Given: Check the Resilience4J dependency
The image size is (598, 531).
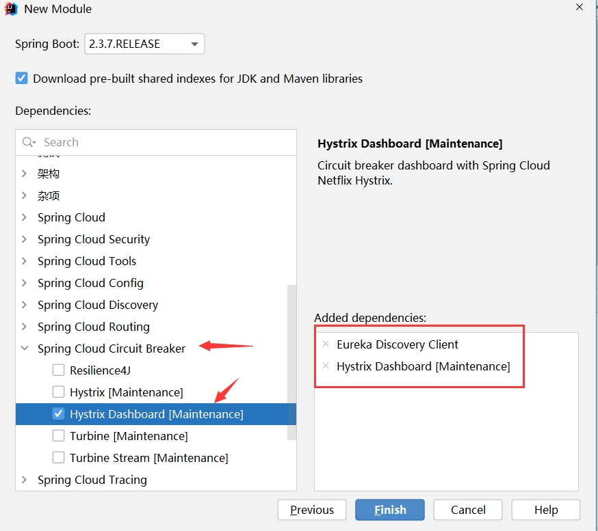Looking at the screenshot, I should point(58,370).
